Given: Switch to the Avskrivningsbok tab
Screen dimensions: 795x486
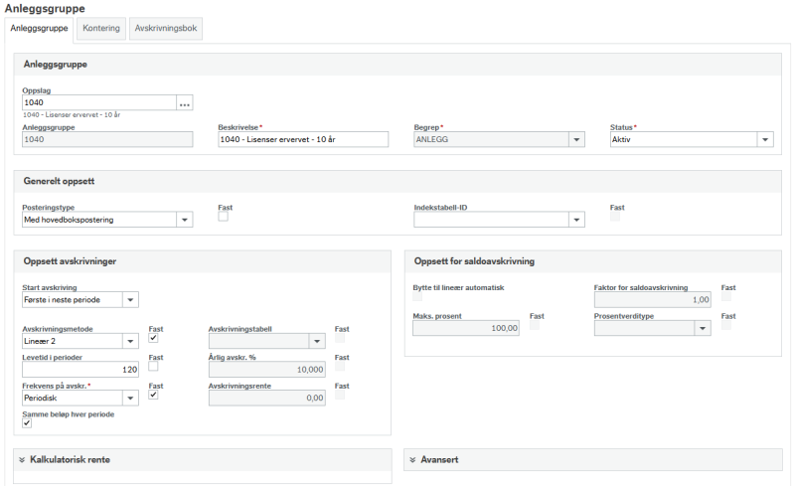Looking at the screenshot, I should click(166, 29).
